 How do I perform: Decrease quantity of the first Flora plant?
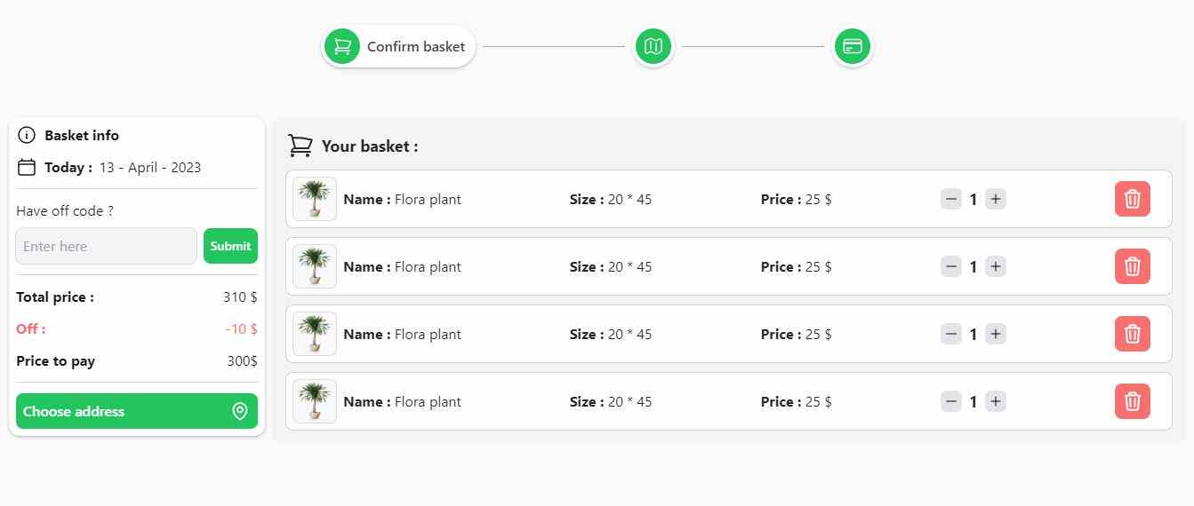pyautogui.click(x=951, y=199)
